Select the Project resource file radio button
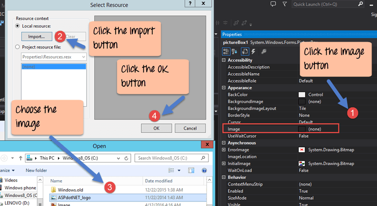Screen dimensions: 377x206 click(18, 47)
